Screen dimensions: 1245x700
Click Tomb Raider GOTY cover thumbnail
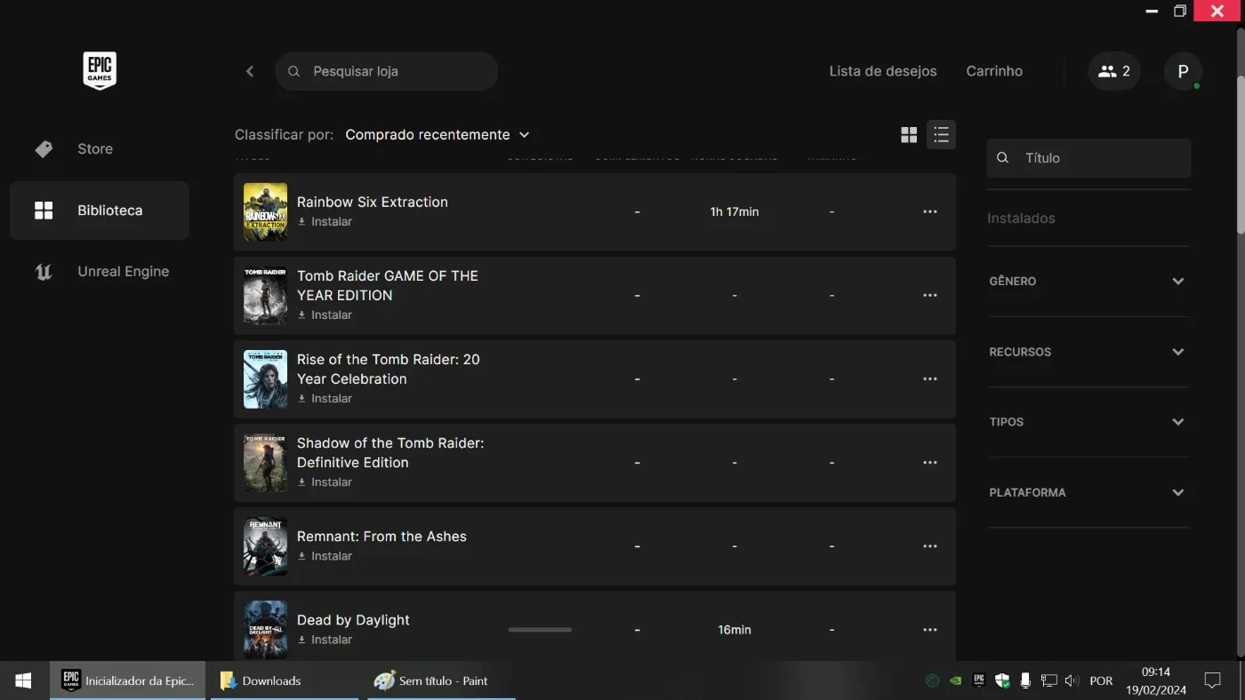click(x=265, y=296)
